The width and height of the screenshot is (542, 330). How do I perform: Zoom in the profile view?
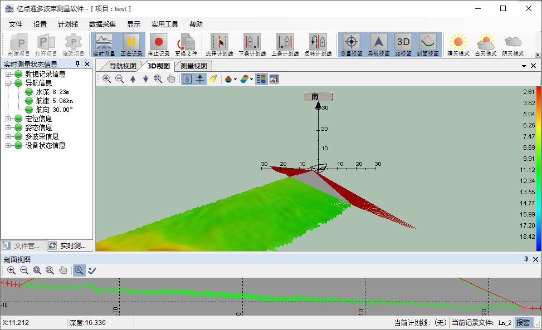[11, 270]
